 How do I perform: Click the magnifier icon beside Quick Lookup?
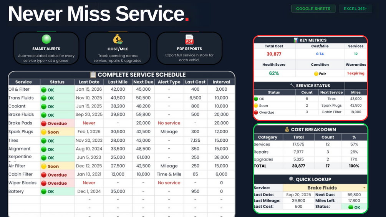(292, 179)
